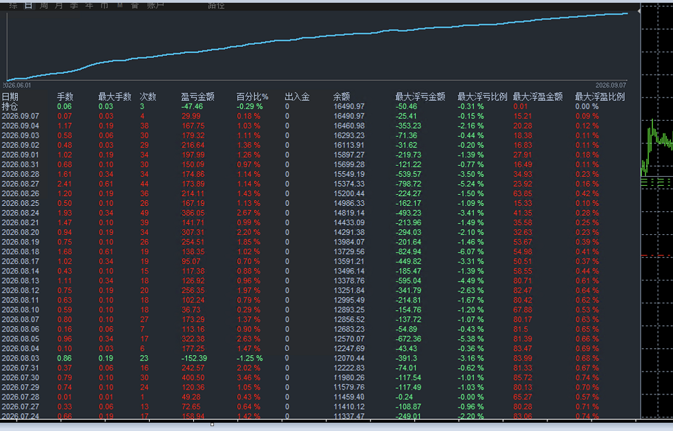Click max floating loss -824.94
Screen dimensions: 673x431
tap(408, 251)
